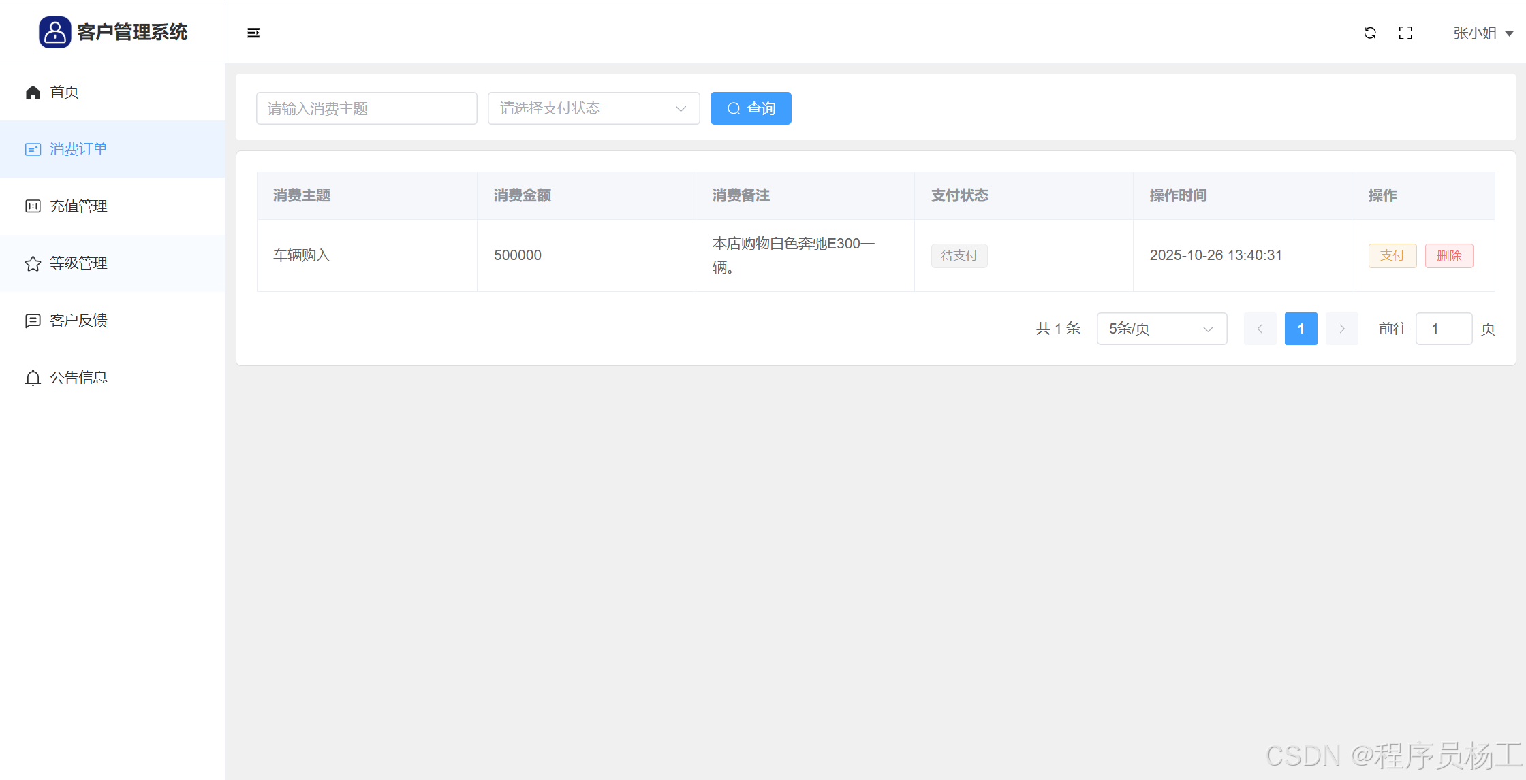The image size is (1526, 780).
Task: Open the 充值管理 menu item
Action: pyautogui.click(x=78, y=206)
